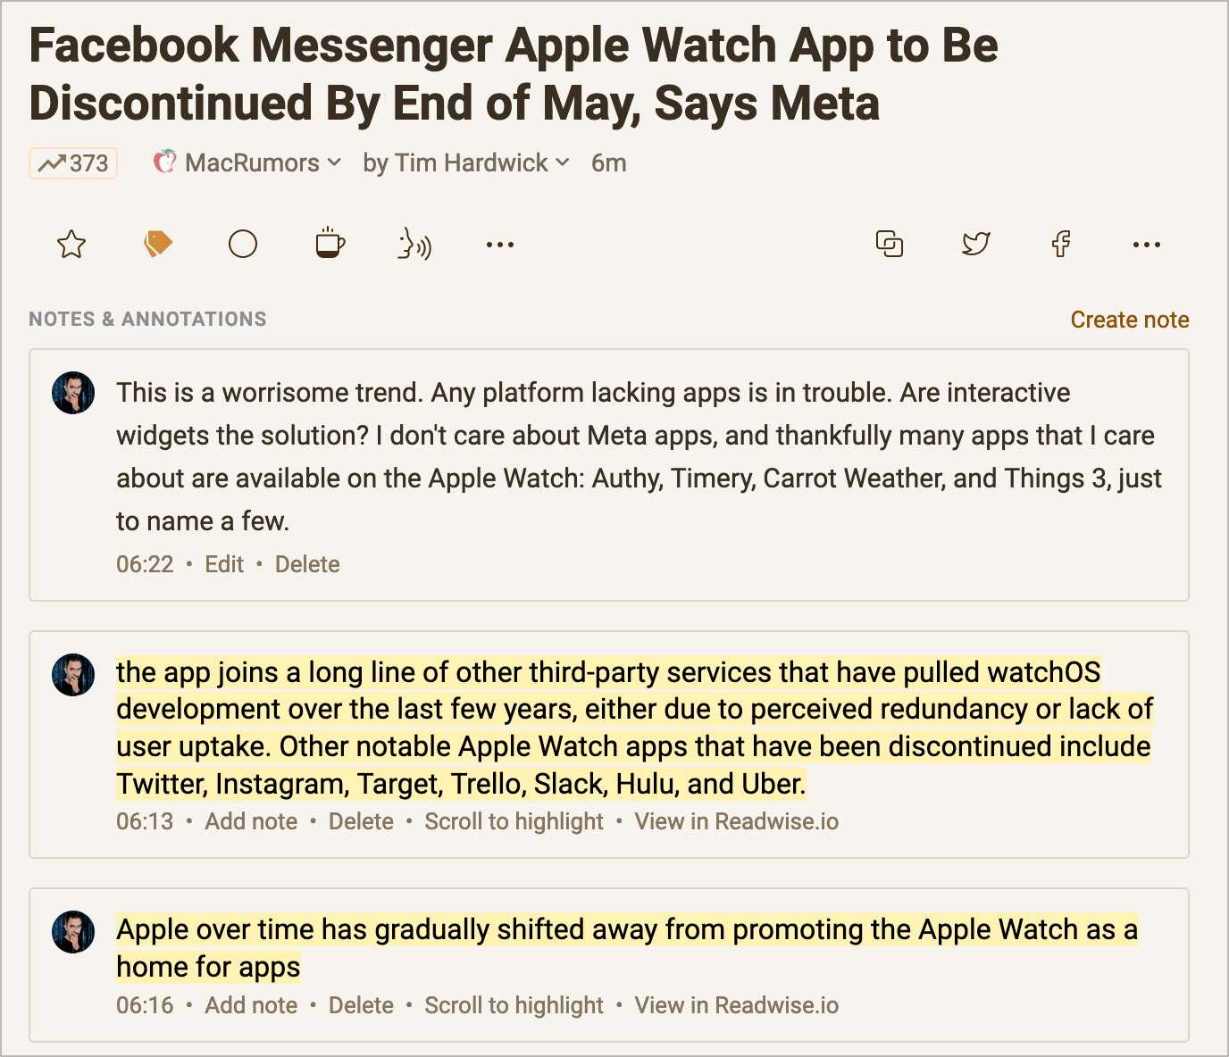Click the 06:13 highlight timestamp

[x=145, y=821]
